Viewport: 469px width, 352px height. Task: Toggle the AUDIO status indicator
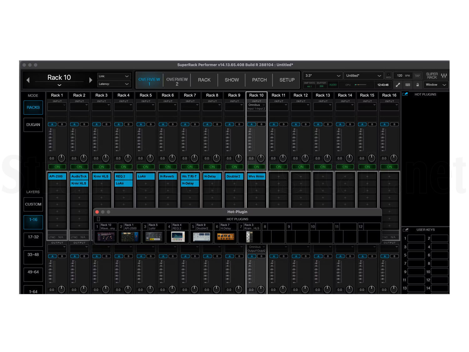pos(333,84)
